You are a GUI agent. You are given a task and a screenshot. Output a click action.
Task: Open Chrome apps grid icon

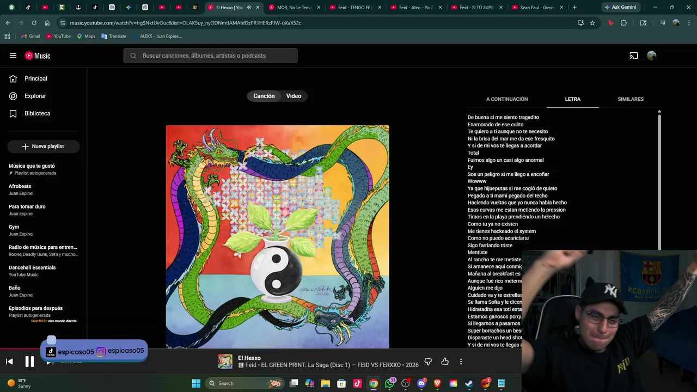click(x=7, y=36)
